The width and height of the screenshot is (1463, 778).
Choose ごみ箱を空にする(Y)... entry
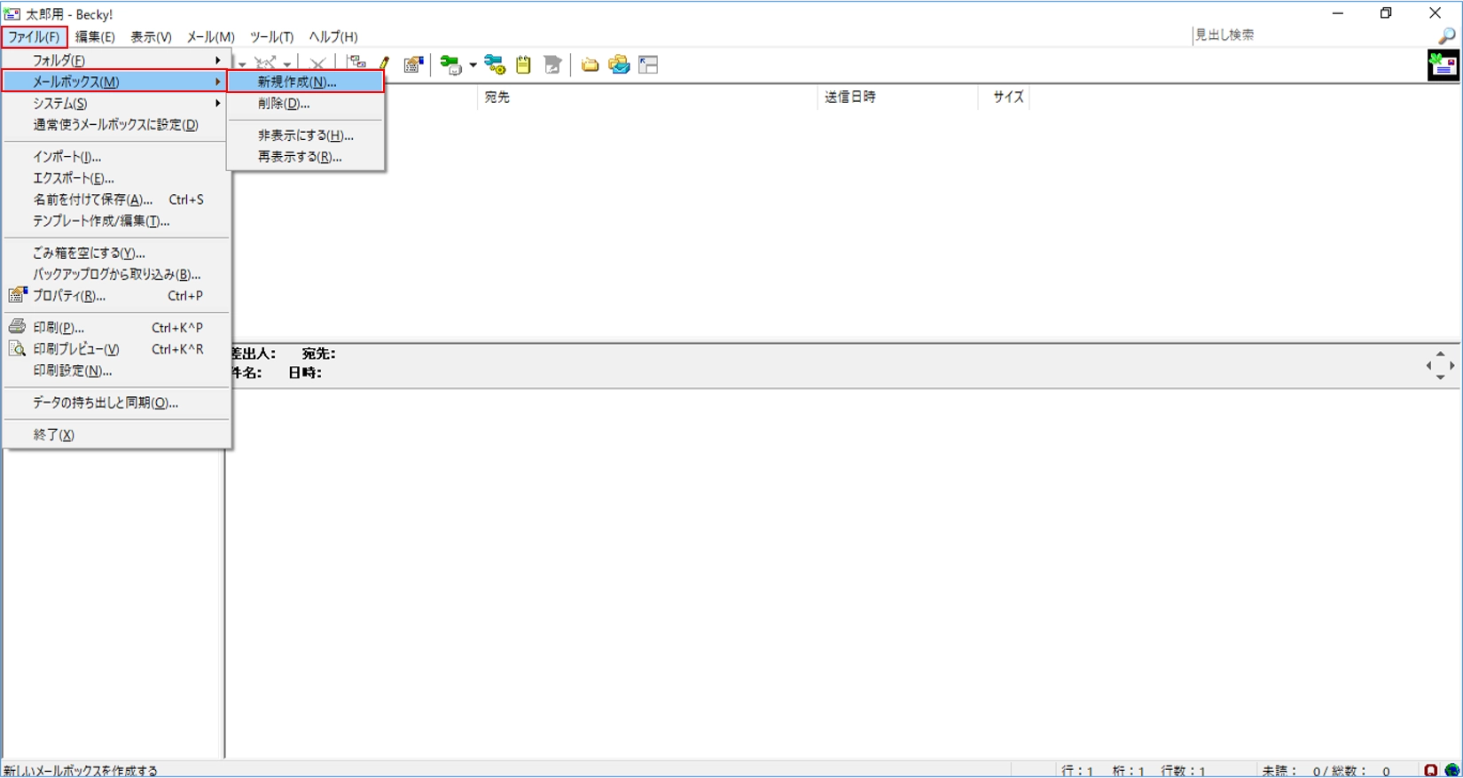(115, 253)
